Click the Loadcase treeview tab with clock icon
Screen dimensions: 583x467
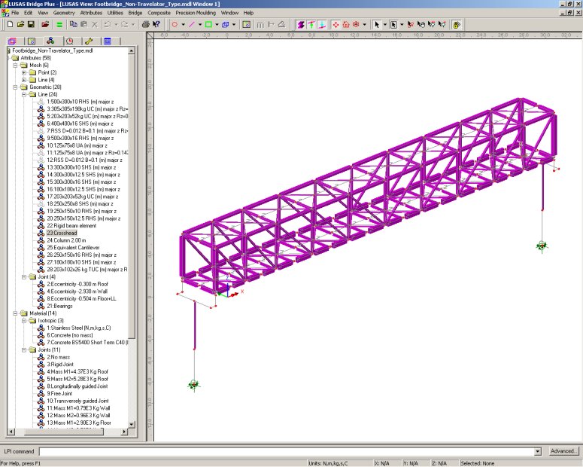tap(69, 41)
